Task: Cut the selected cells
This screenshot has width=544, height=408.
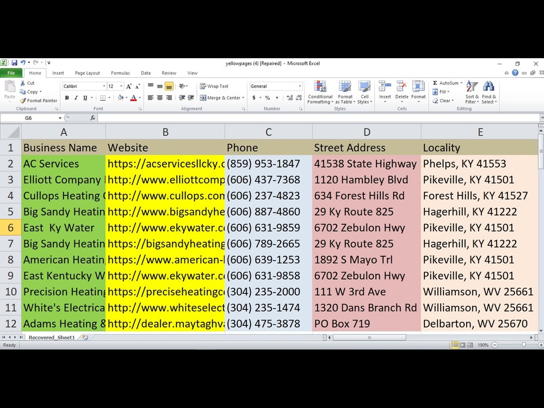Action: [27, 83]
